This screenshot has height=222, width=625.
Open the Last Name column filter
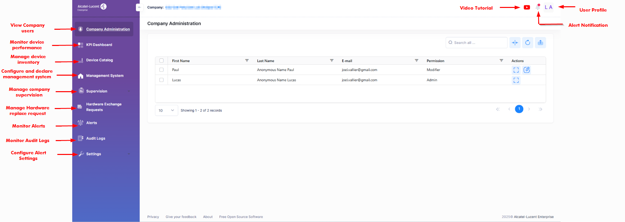tap(332, 60)
